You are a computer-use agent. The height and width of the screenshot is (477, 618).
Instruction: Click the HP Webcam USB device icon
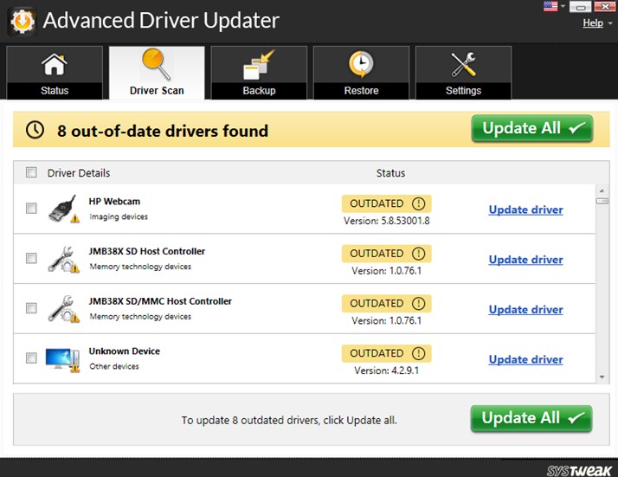pyautogui.click(x=63, y=209)
